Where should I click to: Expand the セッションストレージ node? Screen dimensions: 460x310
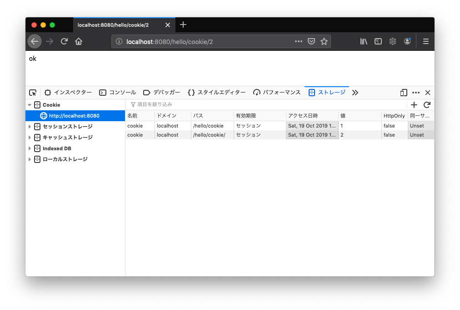point(30,127)
